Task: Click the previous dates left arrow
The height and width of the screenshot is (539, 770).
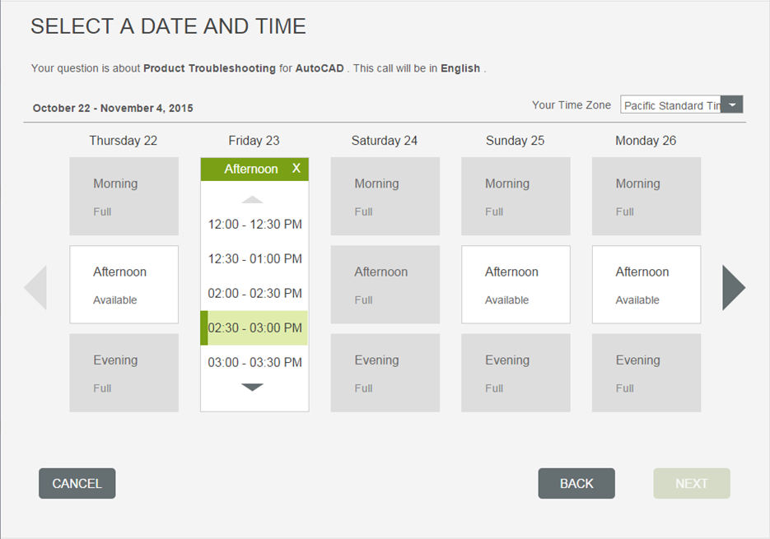Action: [36, 287]
